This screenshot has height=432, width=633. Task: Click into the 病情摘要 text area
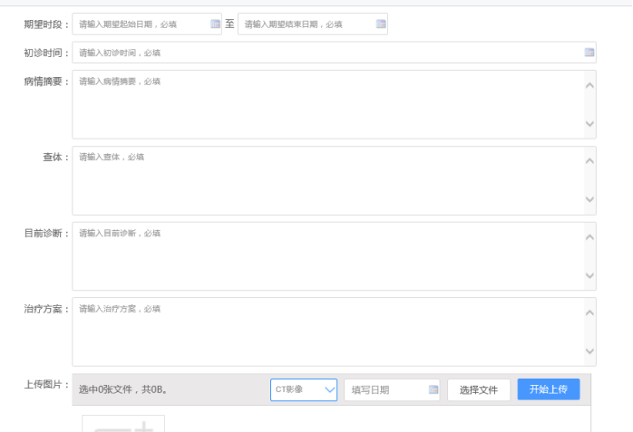[326, 105]
